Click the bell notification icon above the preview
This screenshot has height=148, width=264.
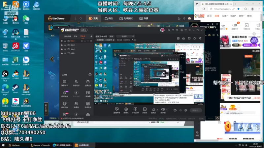coord(194,38)
